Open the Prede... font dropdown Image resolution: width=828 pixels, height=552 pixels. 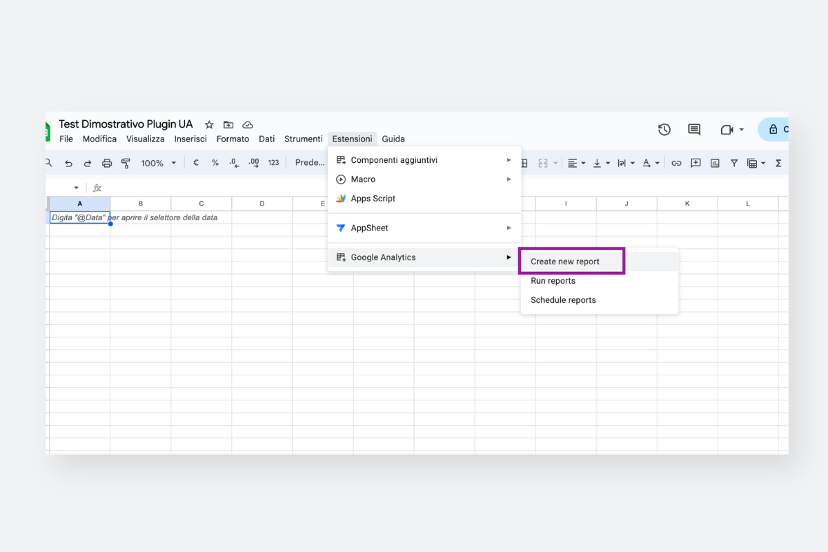pos(310,163)
